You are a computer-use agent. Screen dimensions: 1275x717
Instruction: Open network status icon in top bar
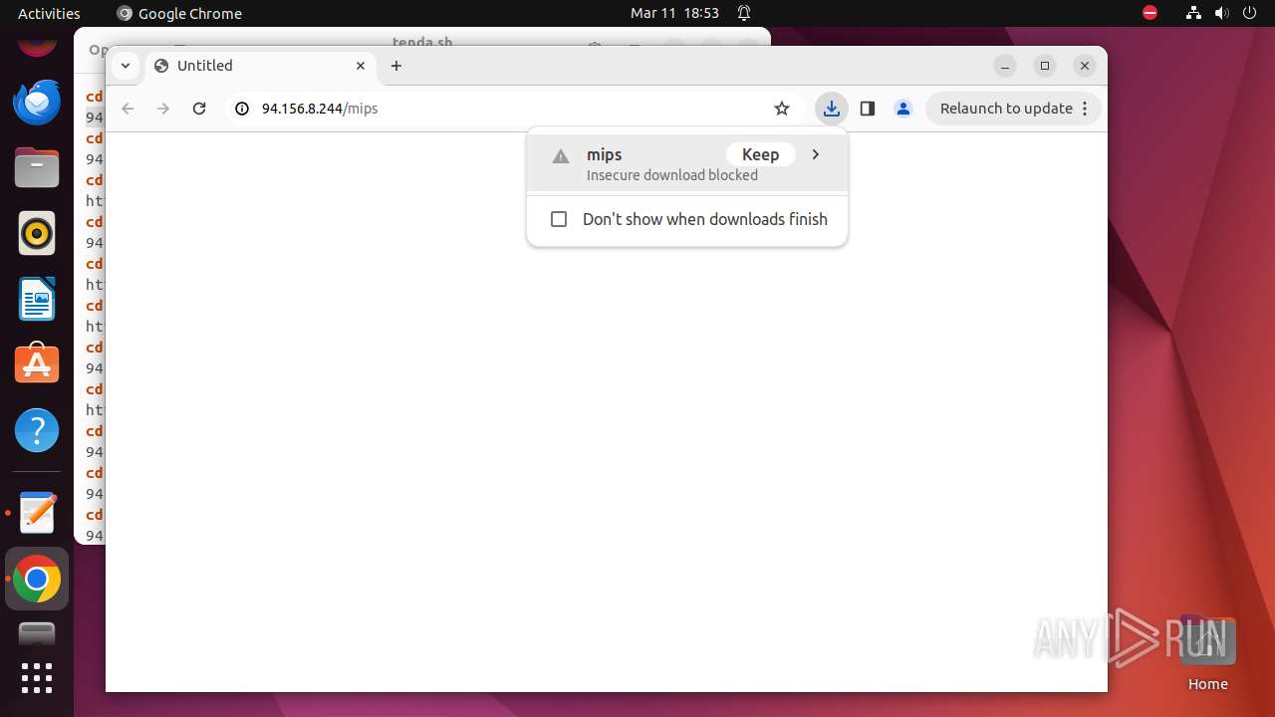click(1193, 13)
